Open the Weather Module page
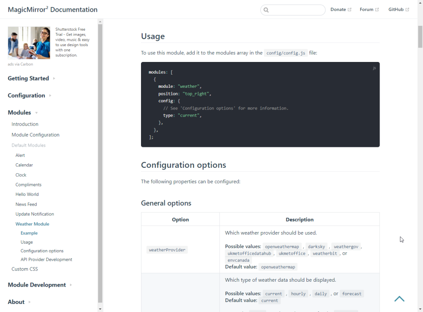423x312 pixels. [x=32, y=224]
